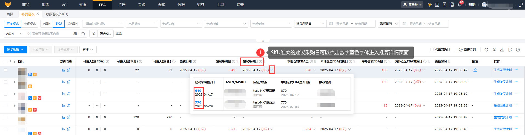
Task: Open the download center icon in top bar
Action: point(437,5)
